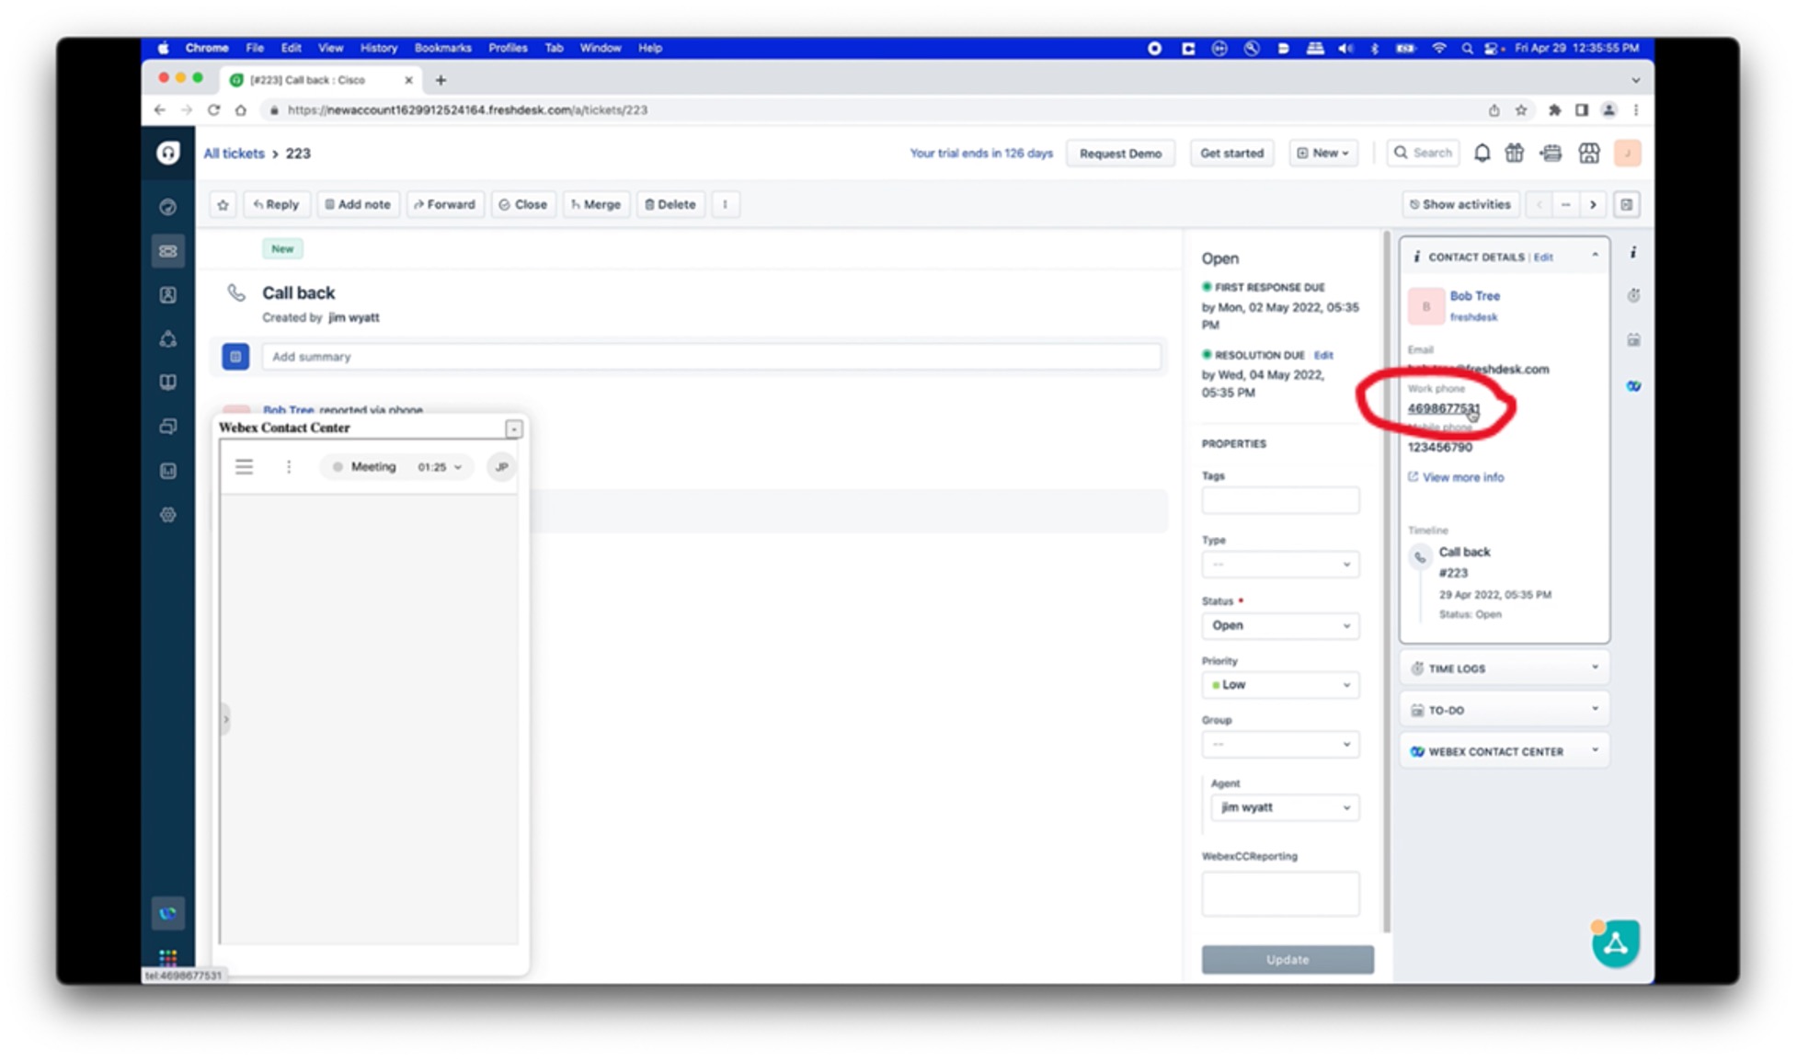Click the Get started button

1231,154
